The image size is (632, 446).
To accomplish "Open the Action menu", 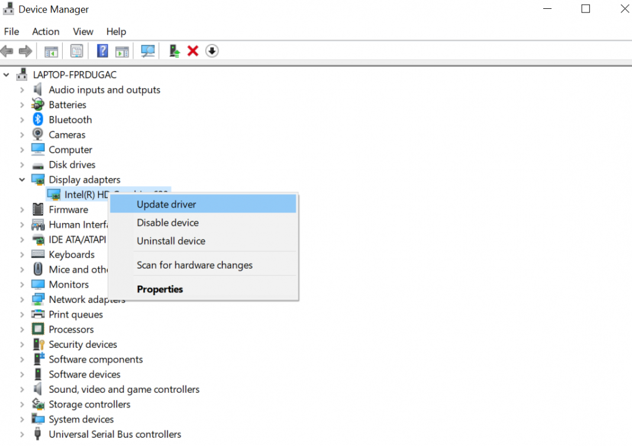I will click(46, 31).
